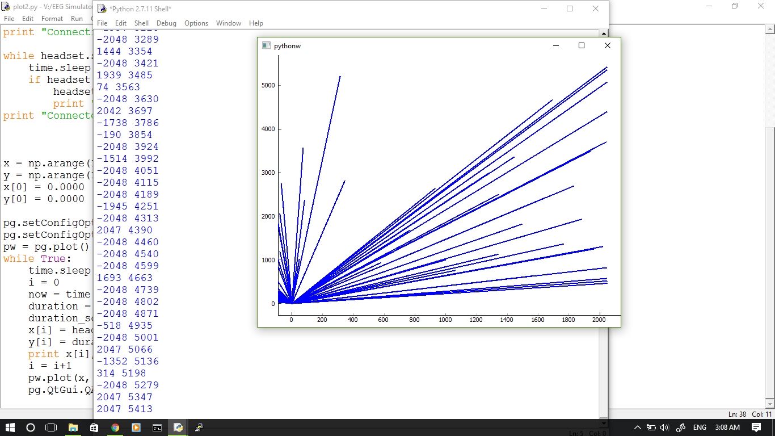
Task: Click the Windows Start button
Action: tap(9, 427)
